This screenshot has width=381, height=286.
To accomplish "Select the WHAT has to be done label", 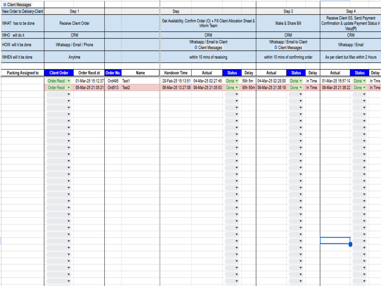I will 22,23.
